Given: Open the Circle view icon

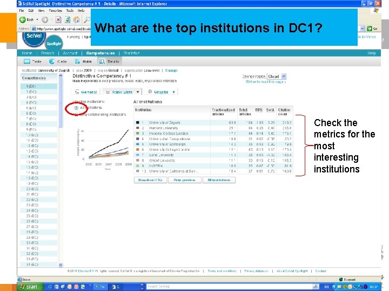Looking at the screenshot, I should click(x=52, y=61).
